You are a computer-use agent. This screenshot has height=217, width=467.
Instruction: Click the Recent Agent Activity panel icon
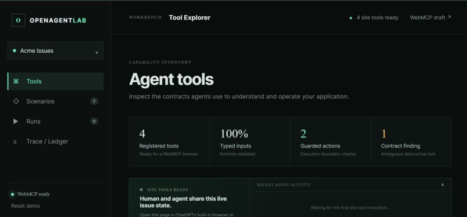click(443, 185)
